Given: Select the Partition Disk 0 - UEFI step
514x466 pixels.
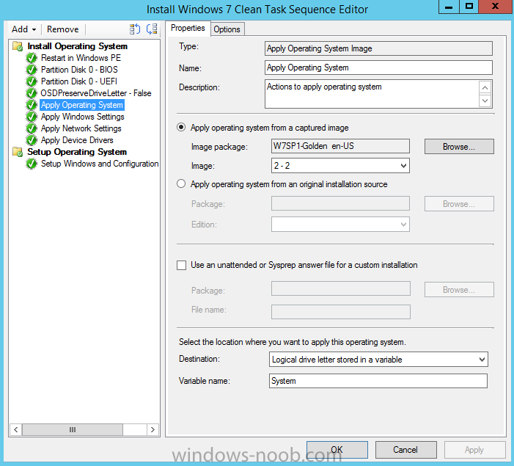Looking at the screenshot, I should click(79, 81).
